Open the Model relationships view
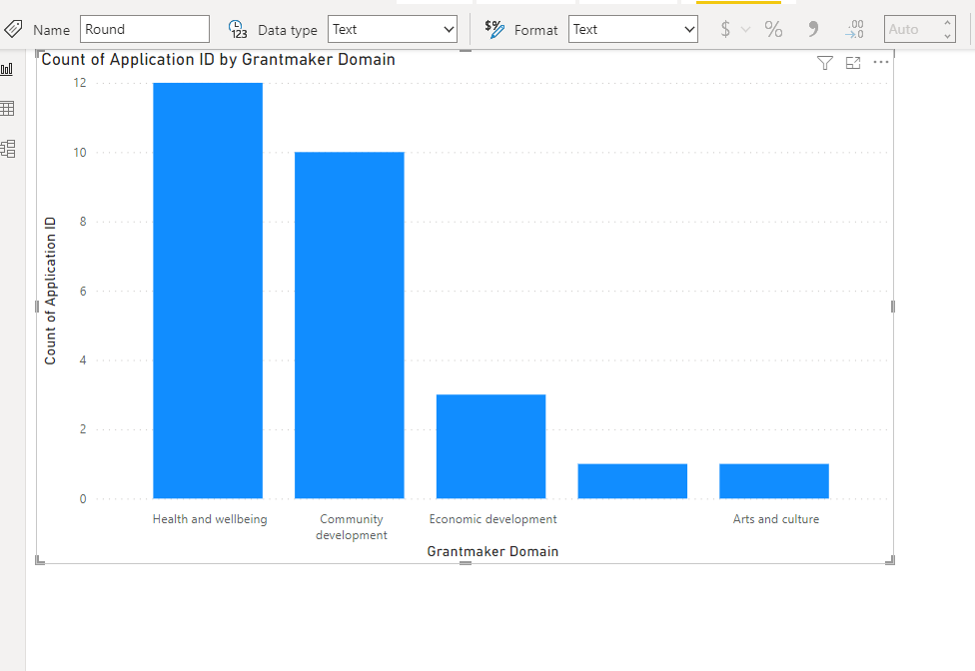 8,149
